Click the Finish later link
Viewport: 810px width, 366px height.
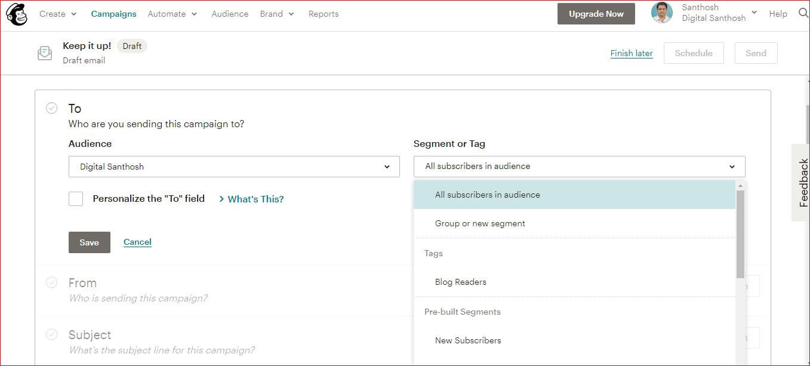(632, 53)
